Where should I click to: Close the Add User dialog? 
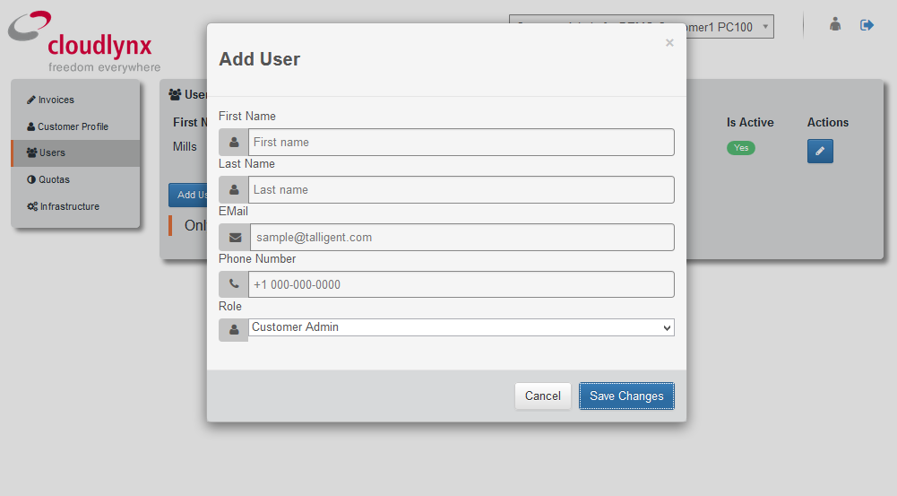669,43
